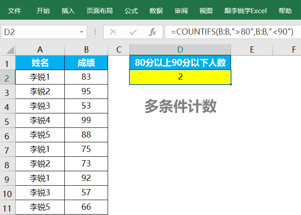301x215 pixels.
Task: Expand the Name Box dropdown arrow
Action: tap(81, 32)
